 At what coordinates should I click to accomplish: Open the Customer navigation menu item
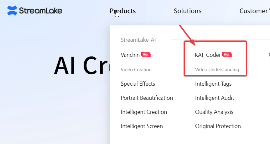pyautogui.click(x=254, y=11)
